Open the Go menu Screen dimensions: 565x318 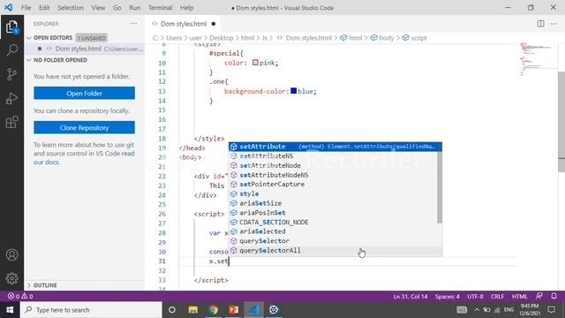(x=117, y=8)
